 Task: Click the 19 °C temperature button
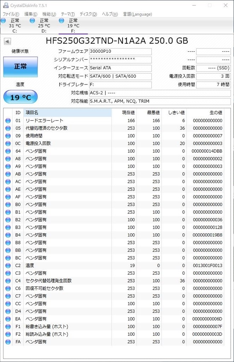pos(20,97)
